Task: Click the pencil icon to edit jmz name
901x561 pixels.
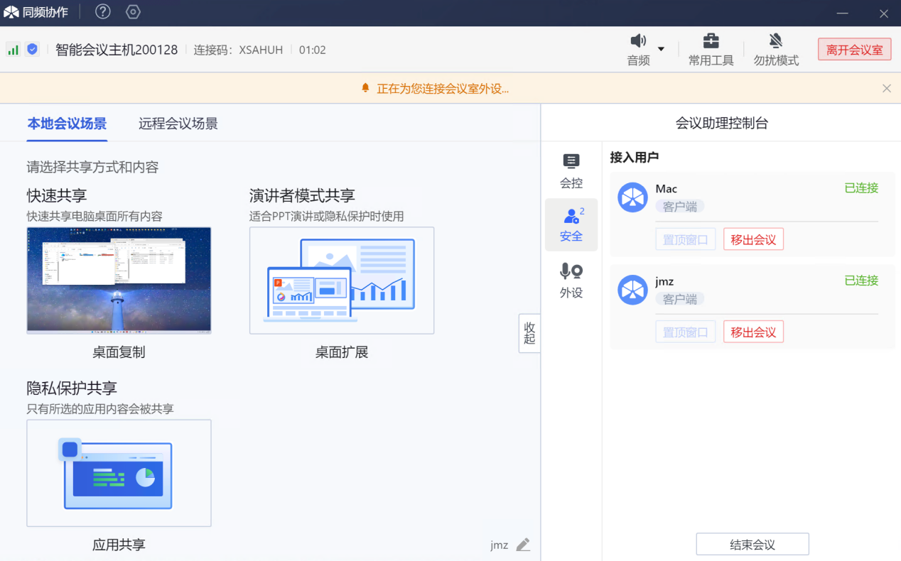Action: [523, 545]
